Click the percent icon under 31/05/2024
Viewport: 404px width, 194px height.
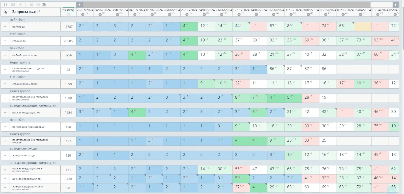(291, 14)
